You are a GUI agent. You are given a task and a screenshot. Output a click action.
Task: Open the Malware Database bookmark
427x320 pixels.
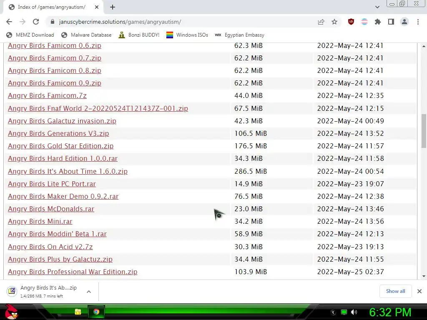pyautogui.click(x=86, y=35)
